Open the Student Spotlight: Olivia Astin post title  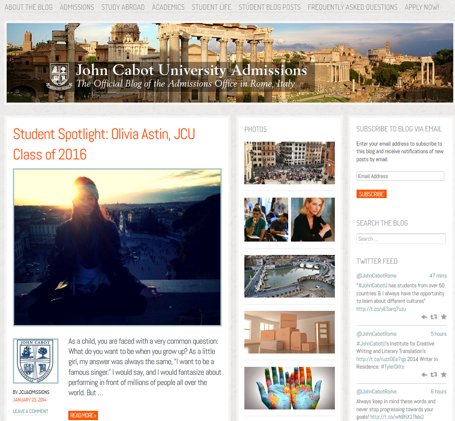104,144
